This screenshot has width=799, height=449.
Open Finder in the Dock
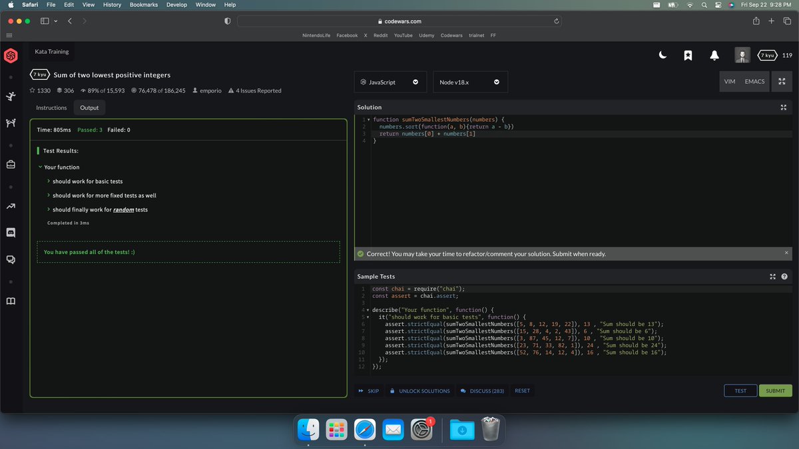(x=308, y=430)
